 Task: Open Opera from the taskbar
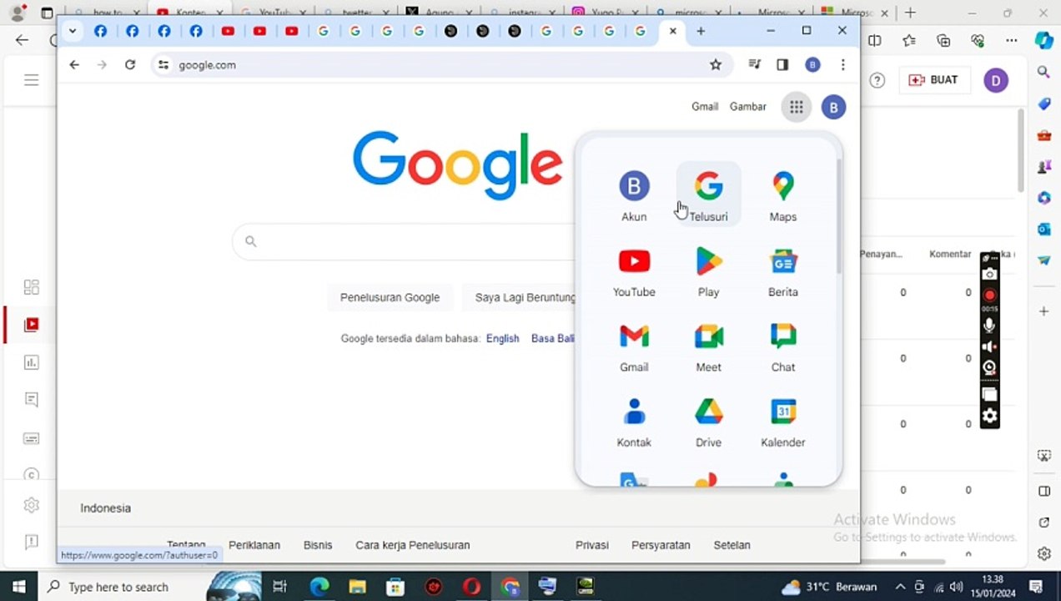[x=471, y=587]
